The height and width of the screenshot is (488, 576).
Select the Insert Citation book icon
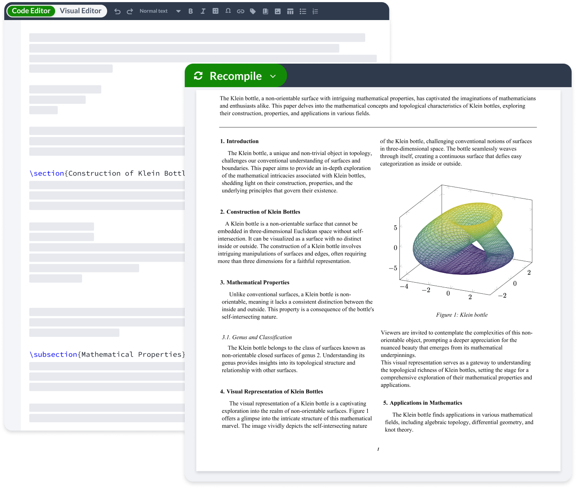coord(265,11)
